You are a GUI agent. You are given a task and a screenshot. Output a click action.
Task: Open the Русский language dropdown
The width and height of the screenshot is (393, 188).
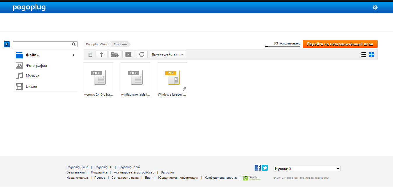(x=307, y=169)
